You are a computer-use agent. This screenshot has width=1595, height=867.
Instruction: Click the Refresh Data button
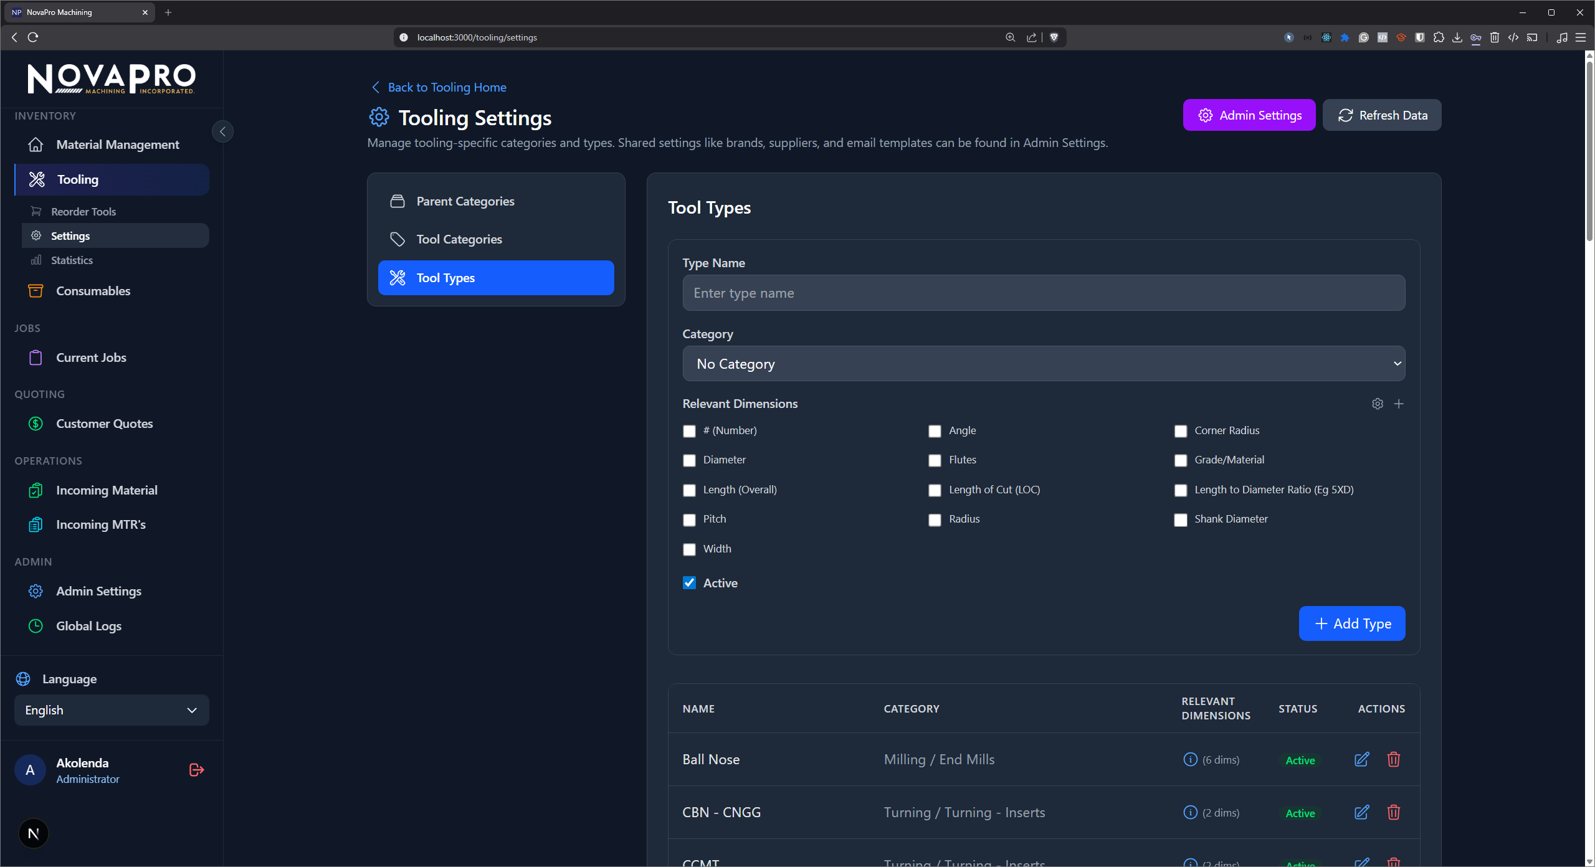pyautogui.click(x=1382, y=115)
